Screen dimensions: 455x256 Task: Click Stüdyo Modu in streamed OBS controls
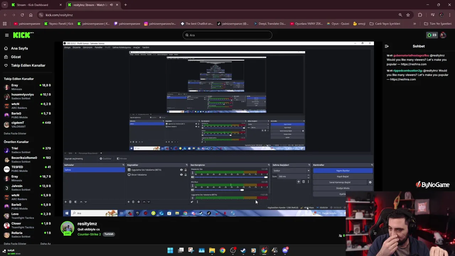tap(343, 188)
